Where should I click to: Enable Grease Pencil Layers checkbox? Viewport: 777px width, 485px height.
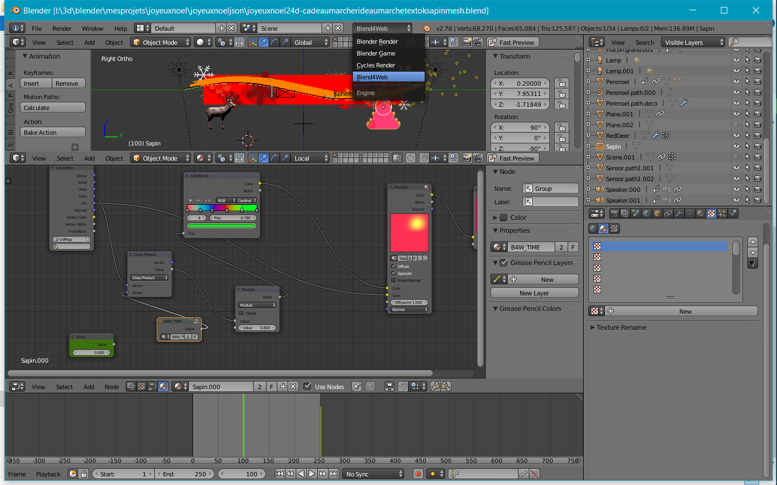[503, 263]
